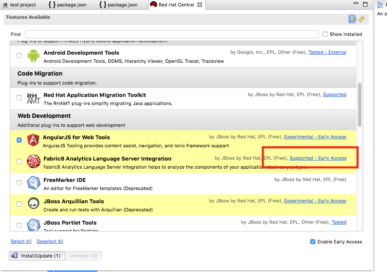This screenshot has height=272, width=387.
Task: Check the Android Development Tools checkbox
Action: (19, 56)
